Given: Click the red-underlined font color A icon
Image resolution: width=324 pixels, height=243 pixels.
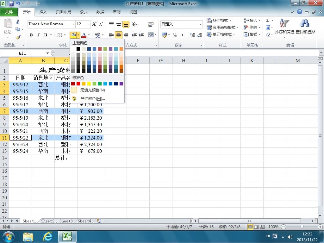Looking at the screenshot, I should (x=84, y=35).
